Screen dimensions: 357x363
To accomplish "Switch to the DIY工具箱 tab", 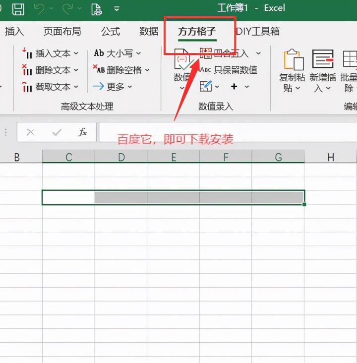I will click(x=258, y=31).
